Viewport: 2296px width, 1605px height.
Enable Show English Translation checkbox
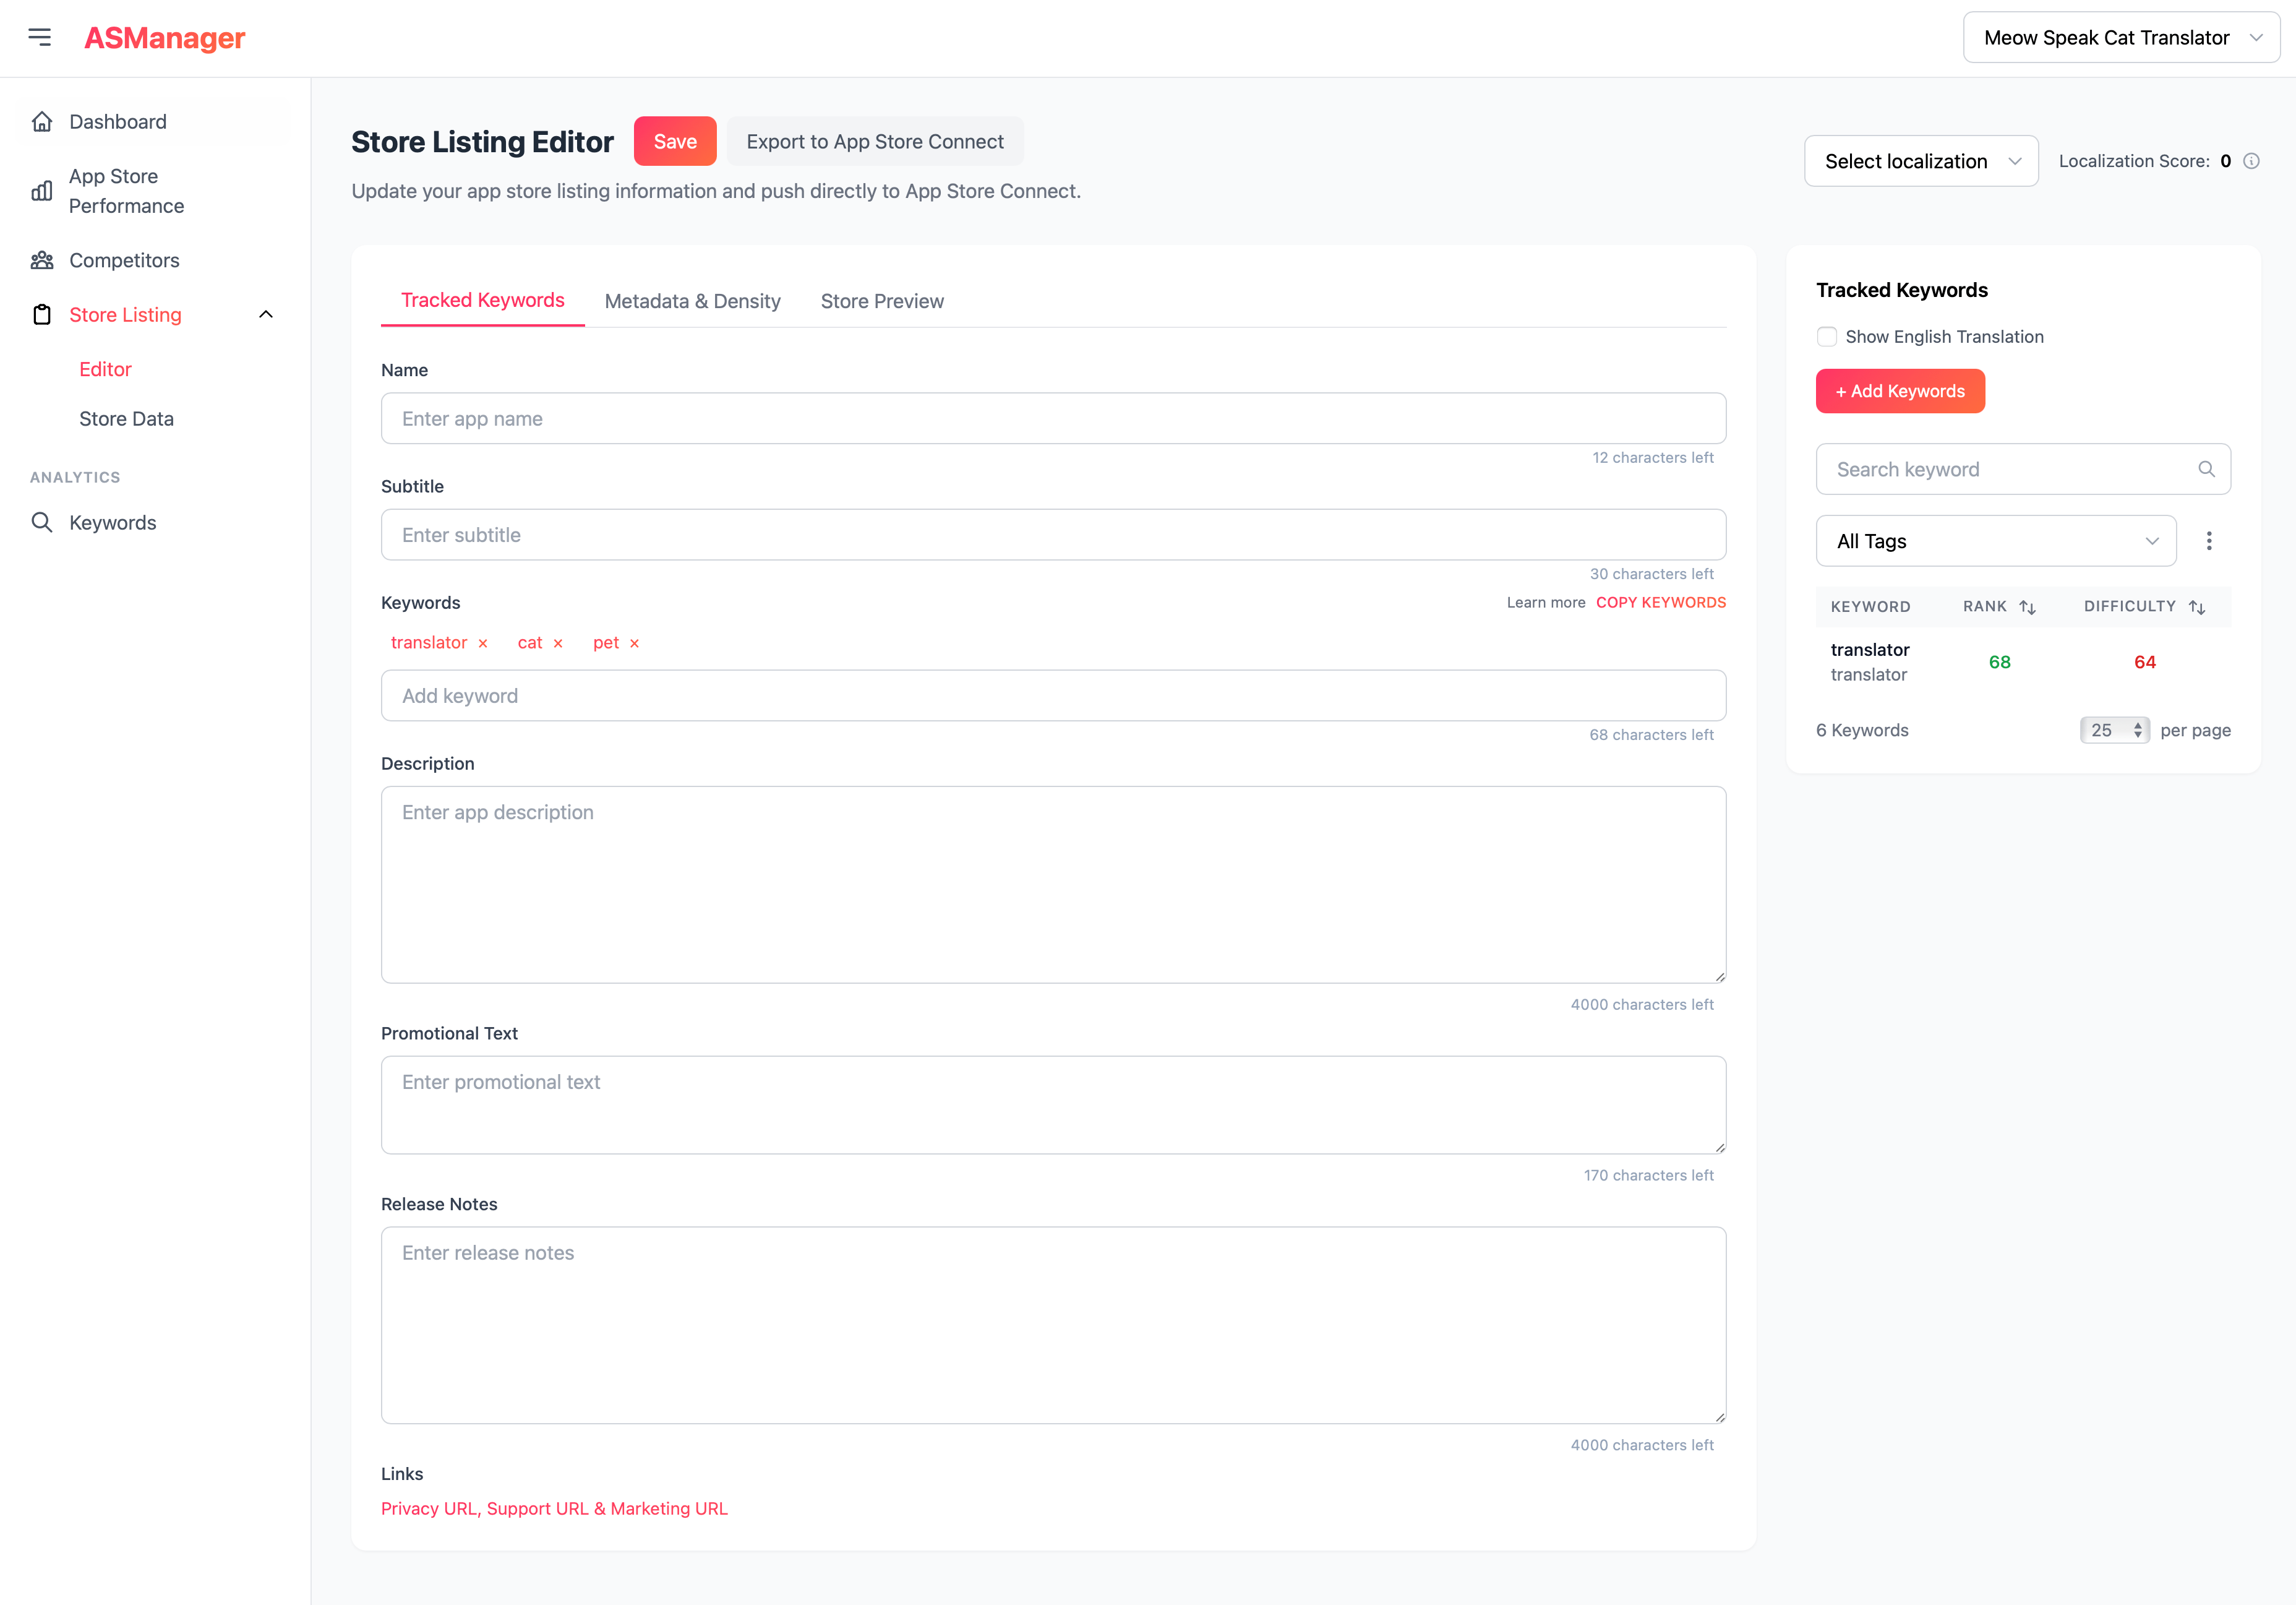click(1827, 336)
